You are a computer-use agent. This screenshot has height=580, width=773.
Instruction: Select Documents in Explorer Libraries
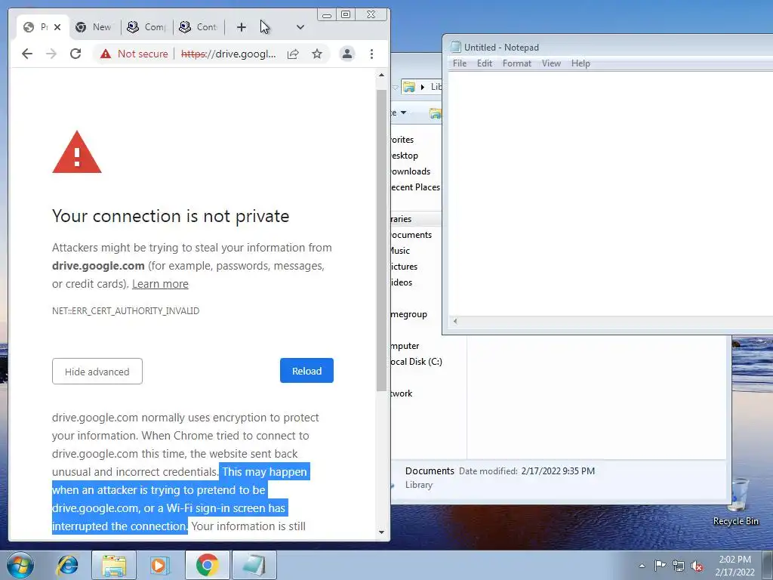[411, 235]
